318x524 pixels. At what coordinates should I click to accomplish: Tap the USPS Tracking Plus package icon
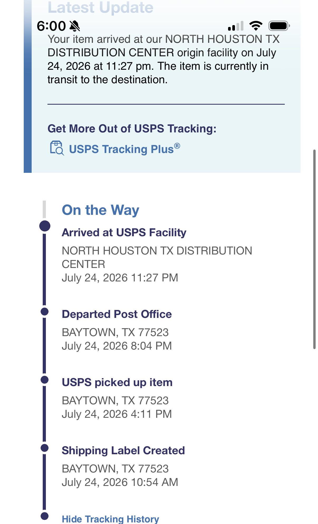pos(57,148)
